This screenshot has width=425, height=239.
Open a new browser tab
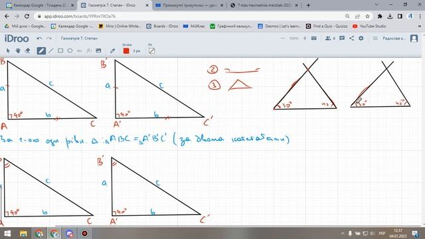tap(308, 5)
